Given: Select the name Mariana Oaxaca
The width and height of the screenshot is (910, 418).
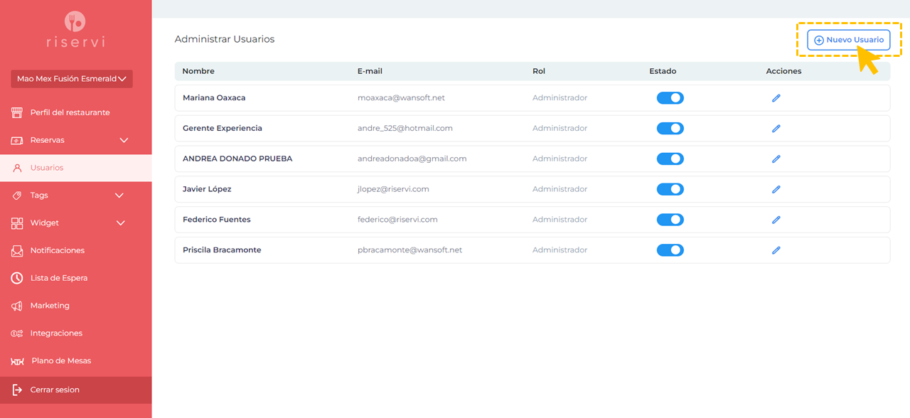Looking at the screenshot, I should [214, 98].
